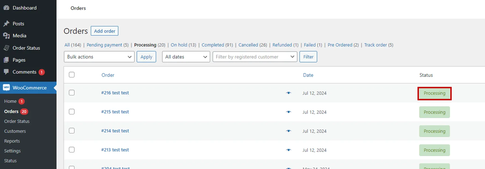Click the Media library icon
The height and width of the screenshot is (169, 485).
point(6,36)
